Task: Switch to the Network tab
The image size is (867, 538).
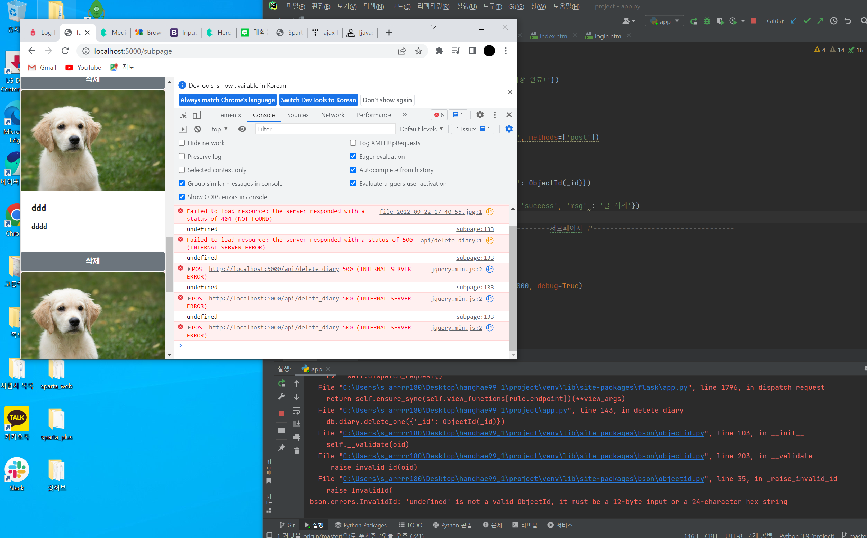Action: coord(332,115)
